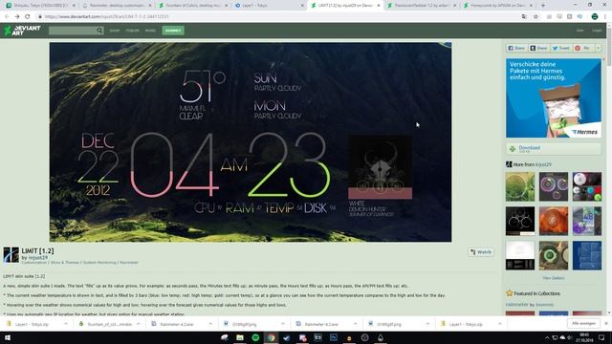The image size is (612, 344).
Task: Click the green download arrow icon
Action: point(513,149)
